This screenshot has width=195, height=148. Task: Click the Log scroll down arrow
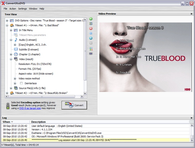(192, 140)
